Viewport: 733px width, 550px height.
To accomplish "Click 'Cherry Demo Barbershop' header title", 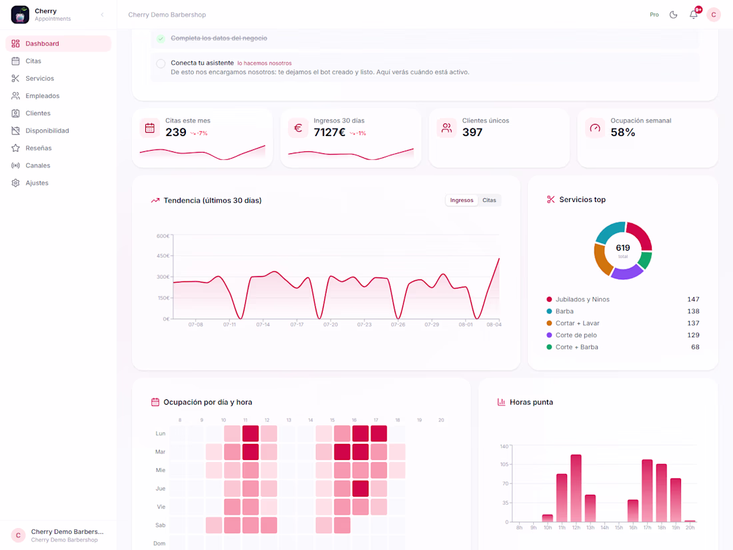I will point(167,15).
